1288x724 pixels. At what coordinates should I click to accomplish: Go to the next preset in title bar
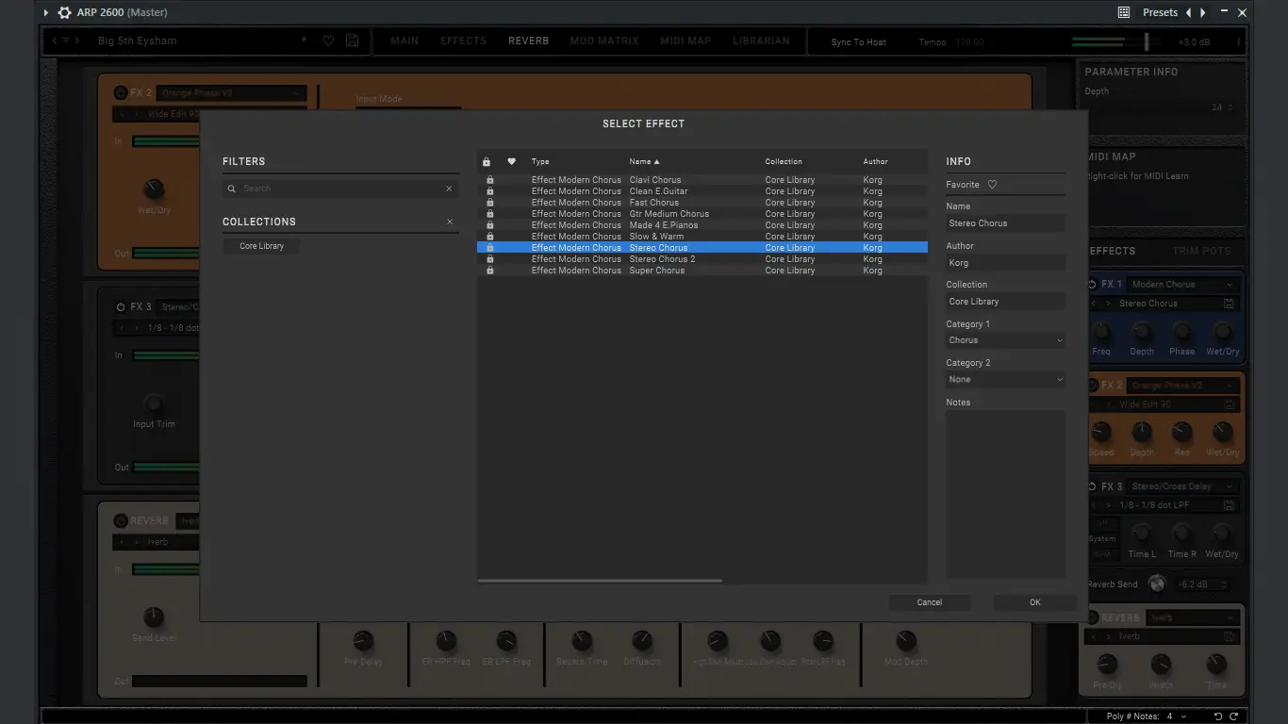point(1202,12)
